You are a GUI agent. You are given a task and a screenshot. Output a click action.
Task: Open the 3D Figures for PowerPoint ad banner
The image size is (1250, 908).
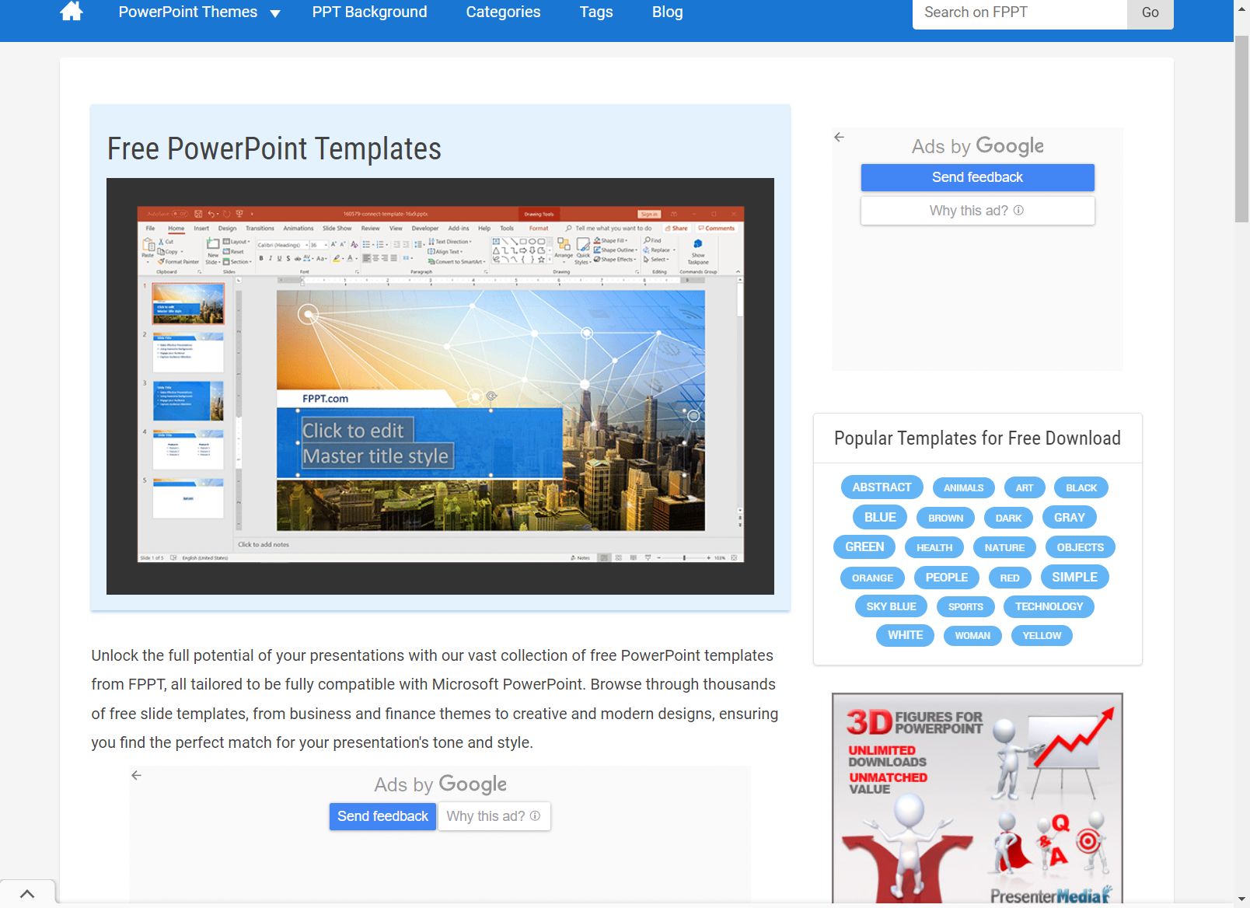pos(977,798)
